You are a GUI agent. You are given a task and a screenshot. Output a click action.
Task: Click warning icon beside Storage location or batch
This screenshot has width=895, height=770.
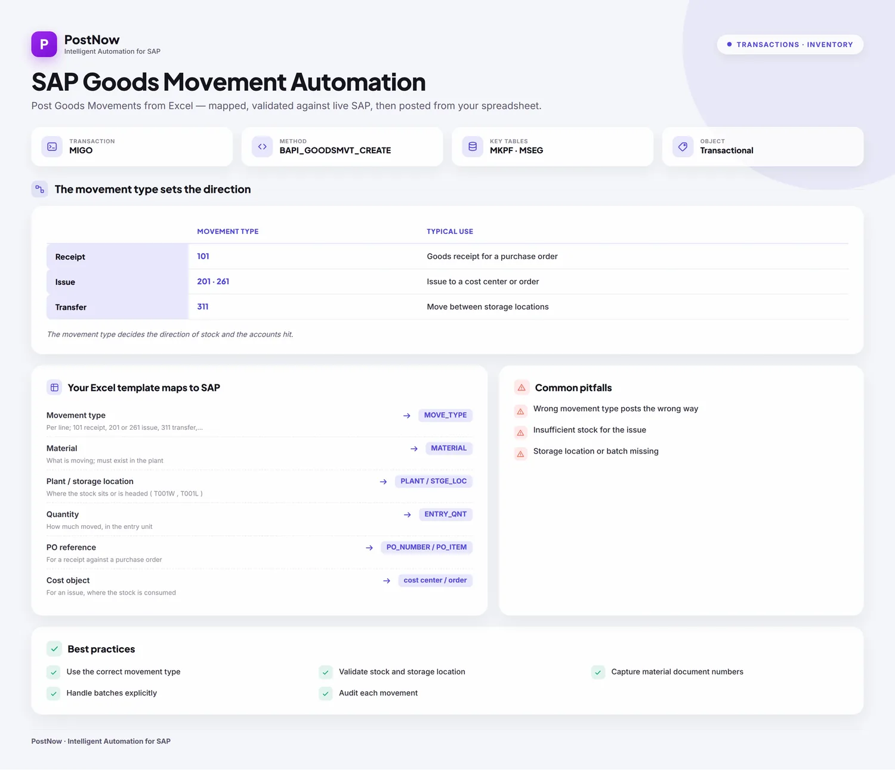[520, 454]
